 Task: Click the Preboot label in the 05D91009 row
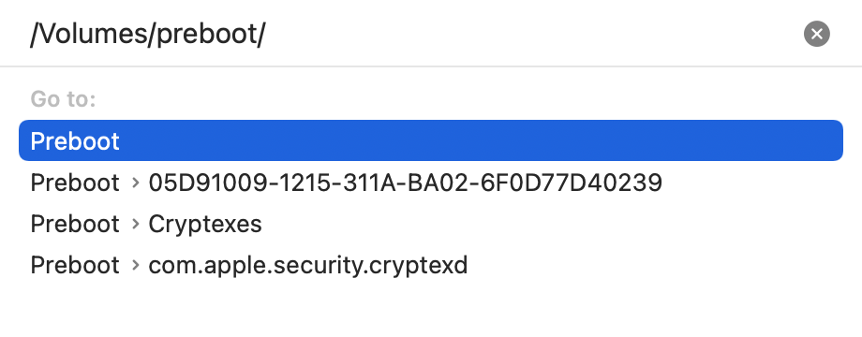point(75,183)
